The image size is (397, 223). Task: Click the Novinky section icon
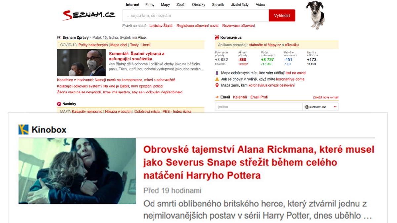tap(59, 104)
